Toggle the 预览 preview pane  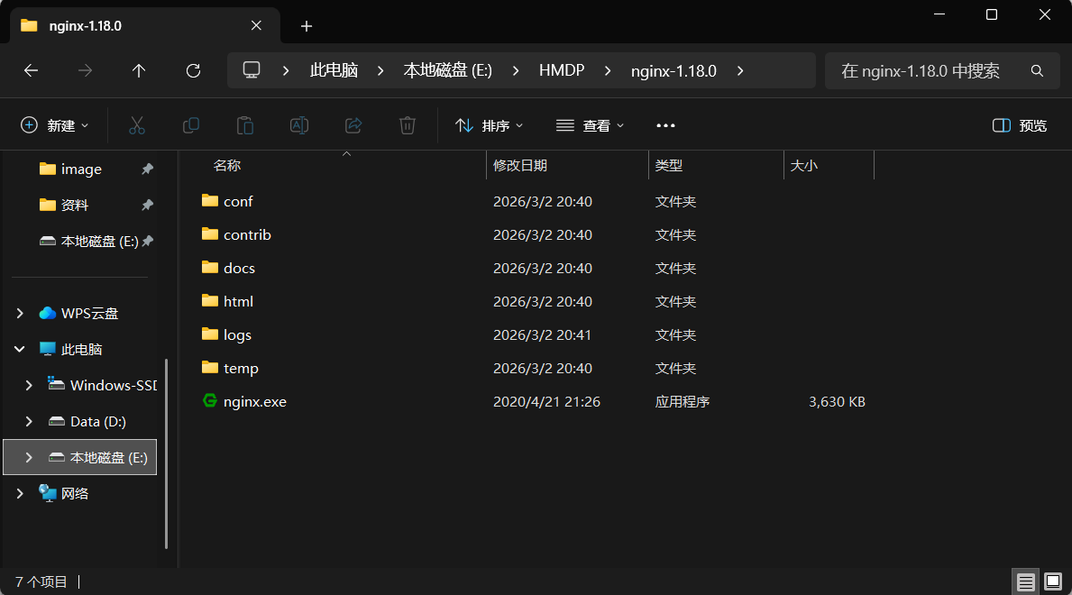[1020, 125]
